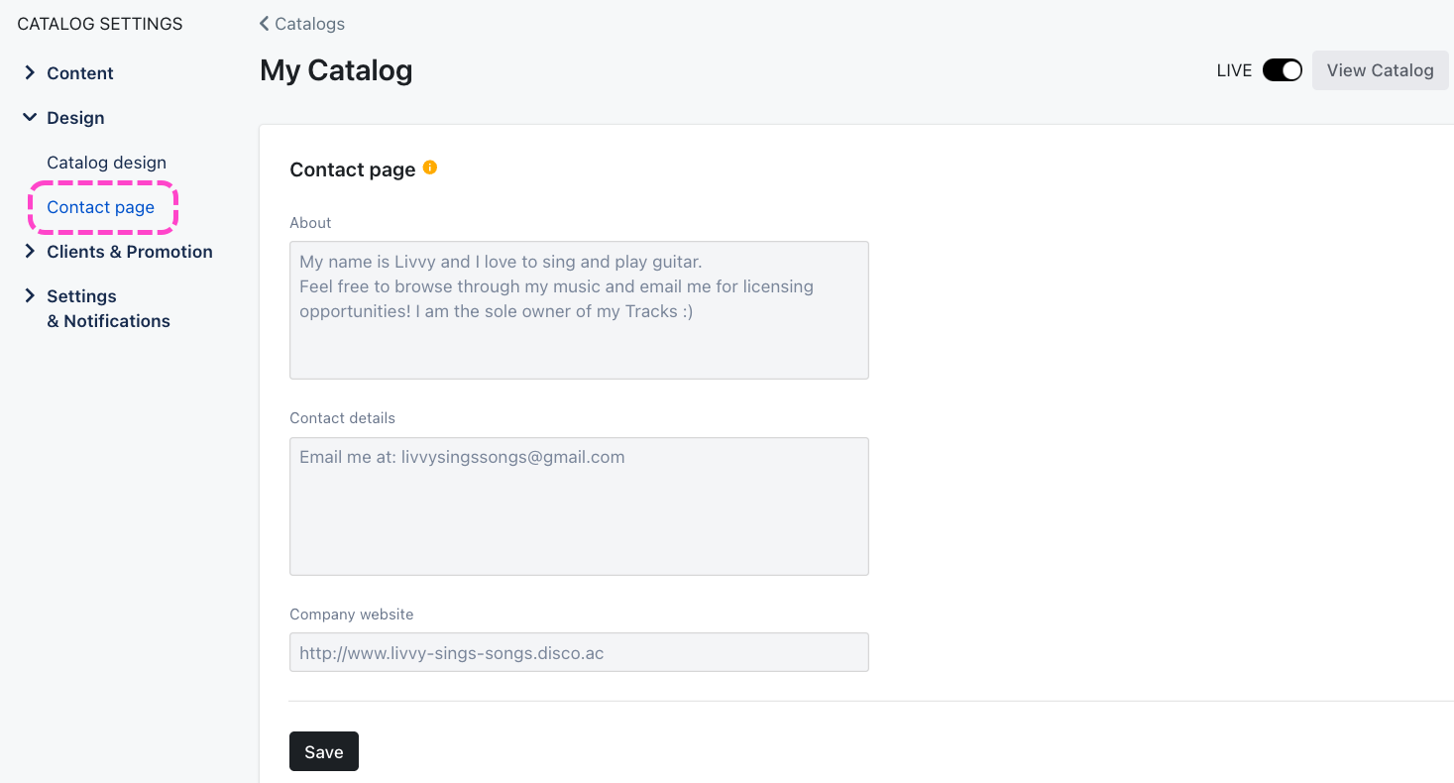Click the Clients & Promotion label

click(130, 252)
